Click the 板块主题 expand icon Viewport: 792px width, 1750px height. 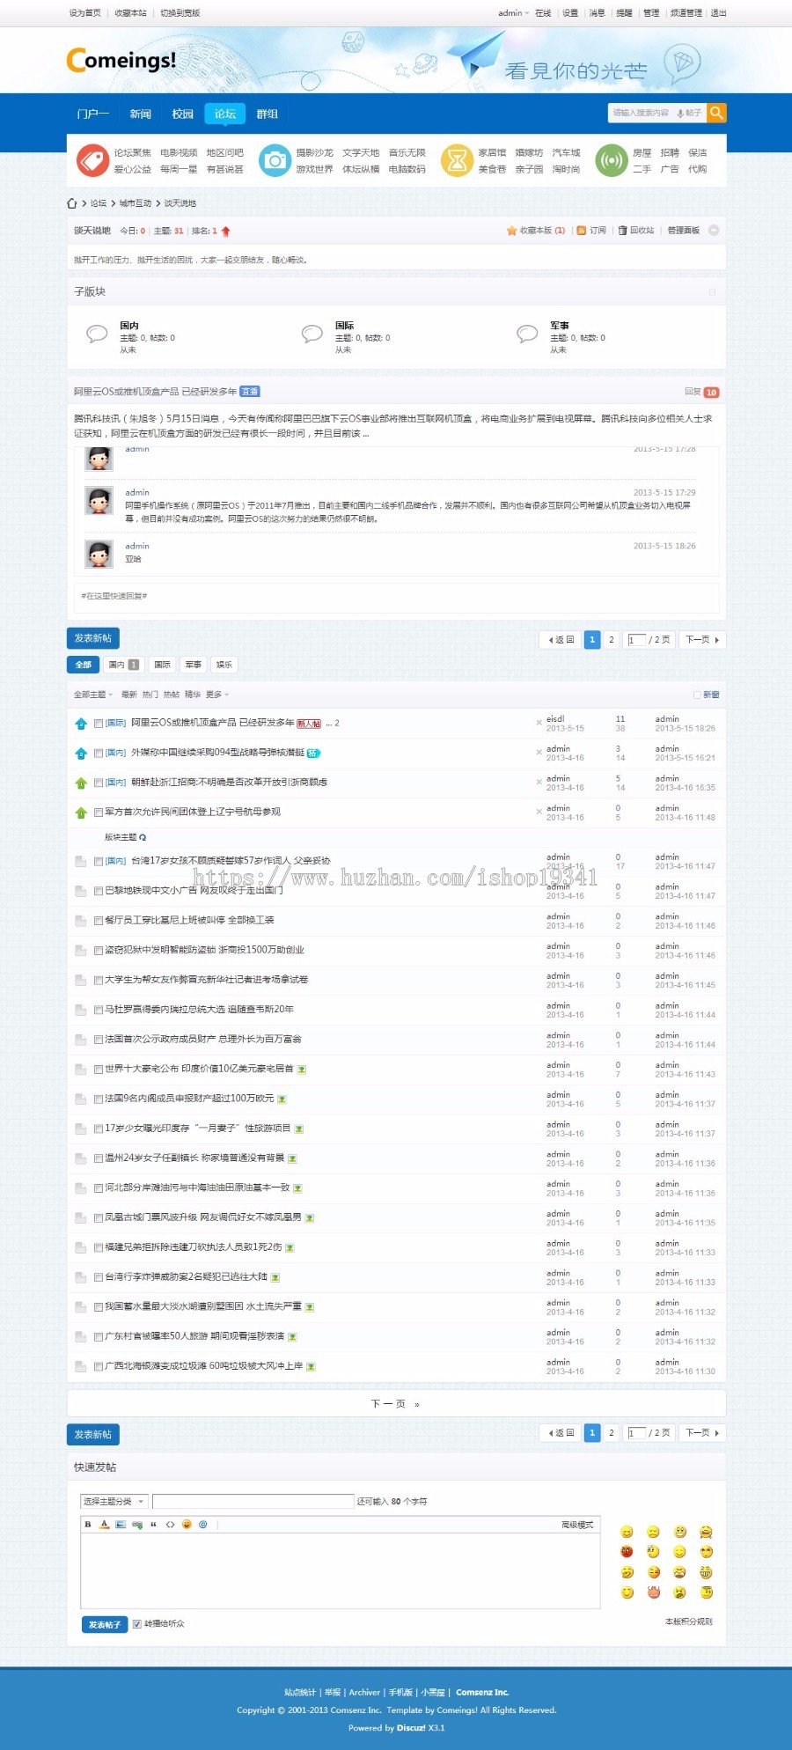coord(143,837)
